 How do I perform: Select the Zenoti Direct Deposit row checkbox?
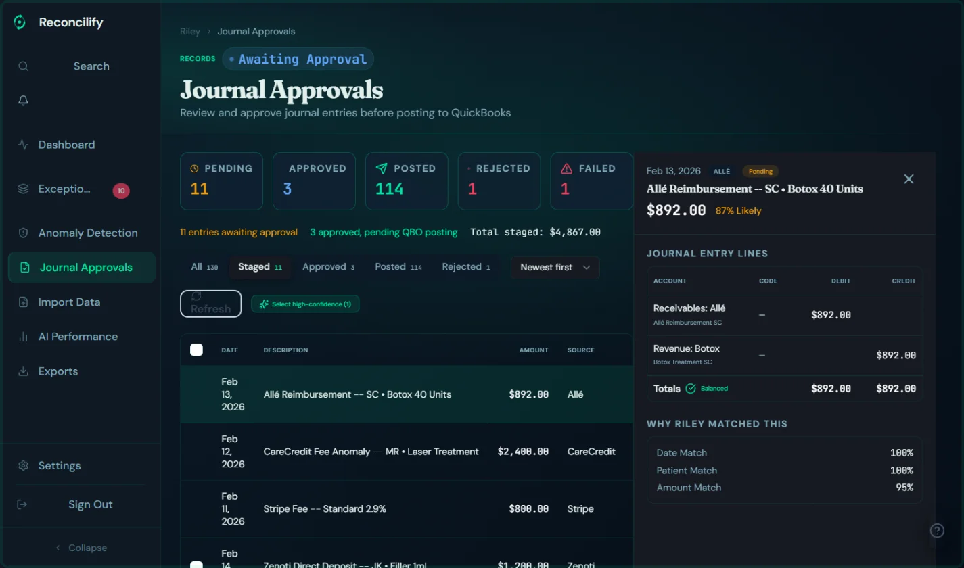196,563
